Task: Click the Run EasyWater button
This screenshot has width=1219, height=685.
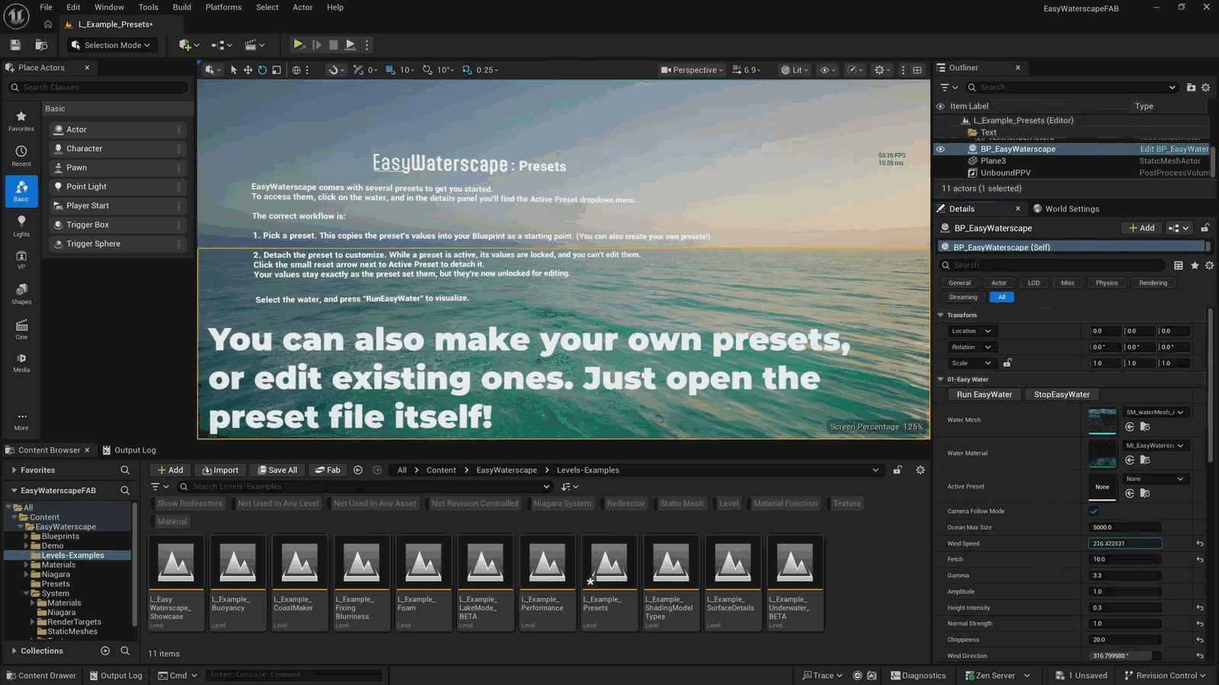Action: pos(984,394)
